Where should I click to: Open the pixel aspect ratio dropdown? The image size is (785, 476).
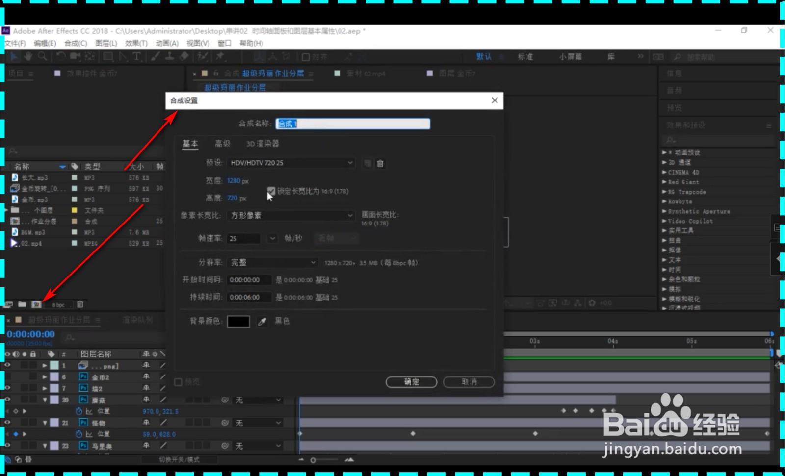tap(291, 215)
